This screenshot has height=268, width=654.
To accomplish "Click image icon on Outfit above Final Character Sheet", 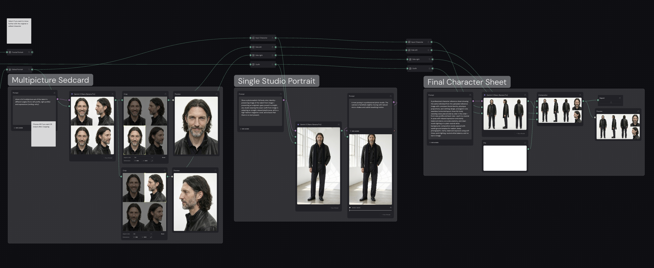I will pos(410,69).
